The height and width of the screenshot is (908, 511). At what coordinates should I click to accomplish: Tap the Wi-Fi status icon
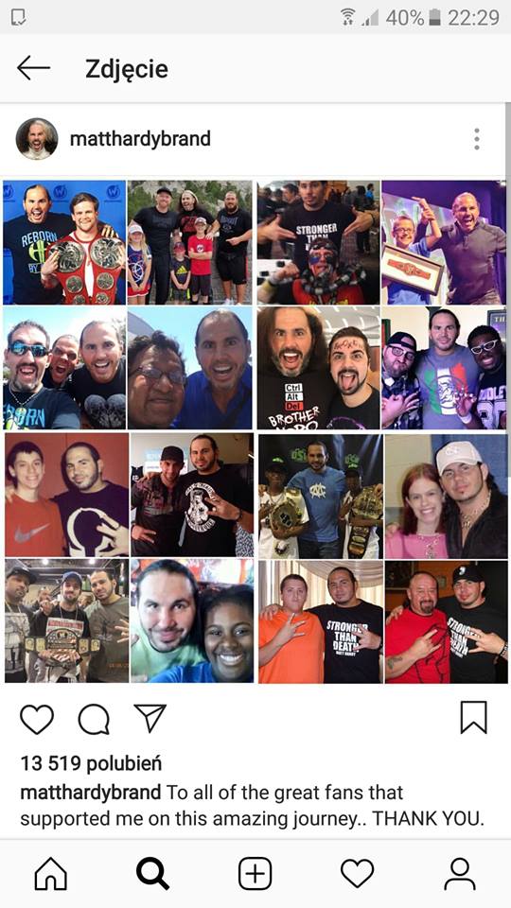tap(348, 17)
